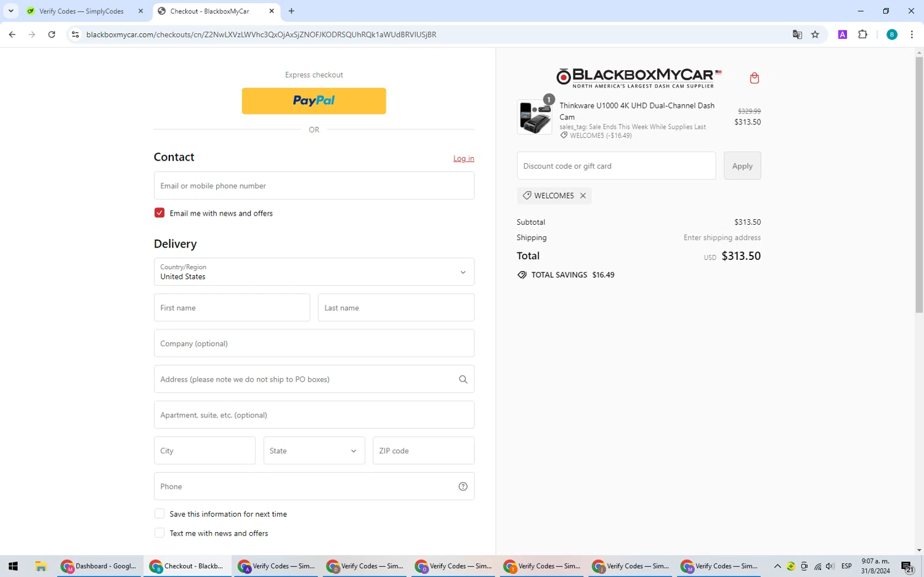Reload the checkout page
This screenshot has width=924, height=577.
coord(52,34)
